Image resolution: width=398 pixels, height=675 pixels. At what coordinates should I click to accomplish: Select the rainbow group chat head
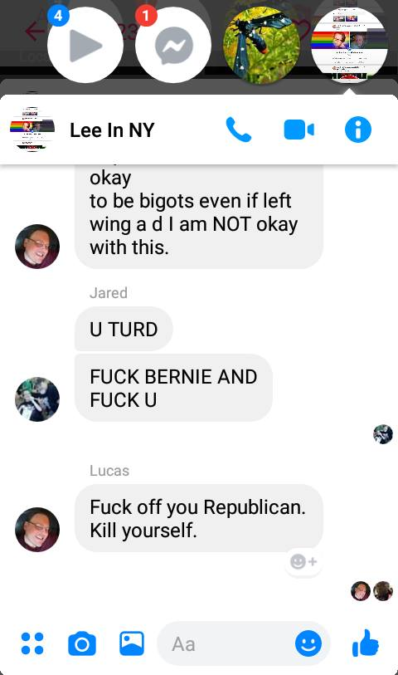pos(349,45)
